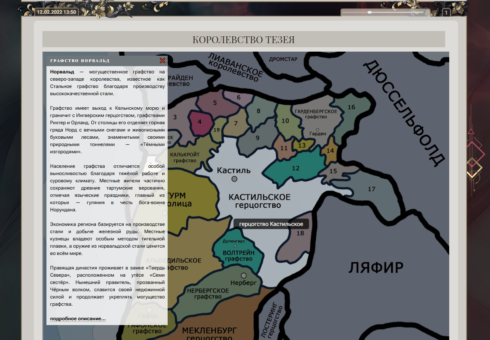Select the Волтрейн графство region
The width and height of the screenshot is (490, 340).
coord(239,256)
